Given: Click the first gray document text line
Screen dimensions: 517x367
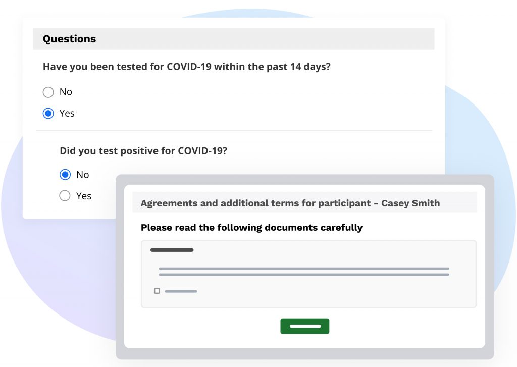Looking at the screenshot, I should (x=303, y=269).
